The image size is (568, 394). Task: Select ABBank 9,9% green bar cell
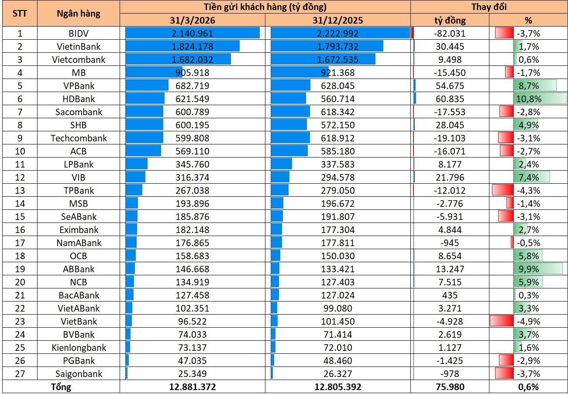click(x=529, y=269)
